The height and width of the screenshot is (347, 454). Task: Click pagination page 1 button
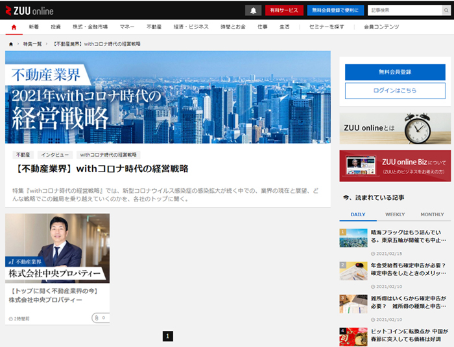click(x=168, y=336)
